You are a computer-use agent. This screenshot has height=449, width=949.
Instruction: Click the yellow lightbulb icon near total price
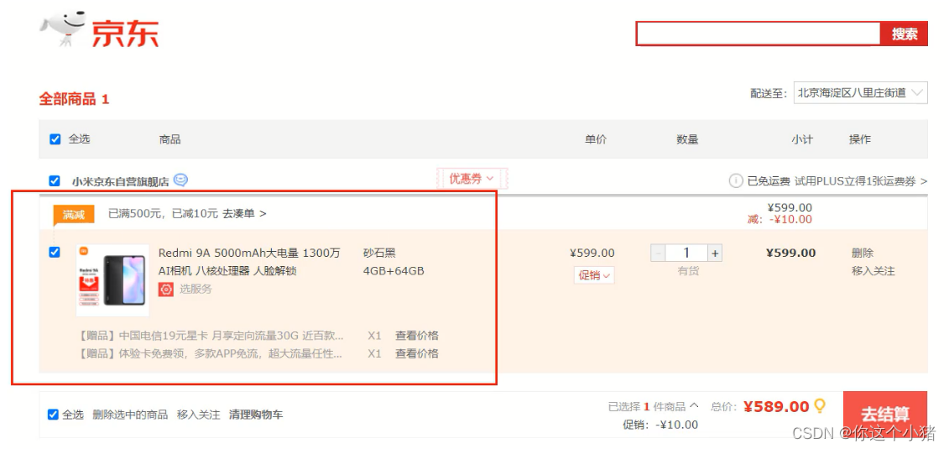[820, 405]
